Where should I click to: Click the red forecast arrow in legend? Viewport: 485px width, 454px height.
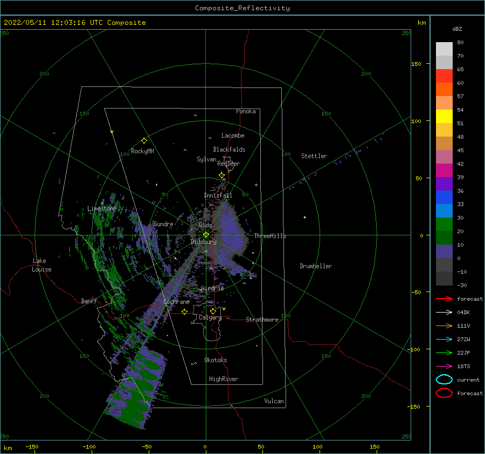pyautogui.click(x=444, y=299)
